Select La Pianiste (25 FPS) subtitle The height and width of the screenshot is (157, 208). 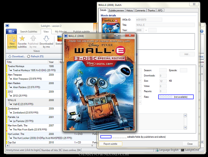[23, 121]
